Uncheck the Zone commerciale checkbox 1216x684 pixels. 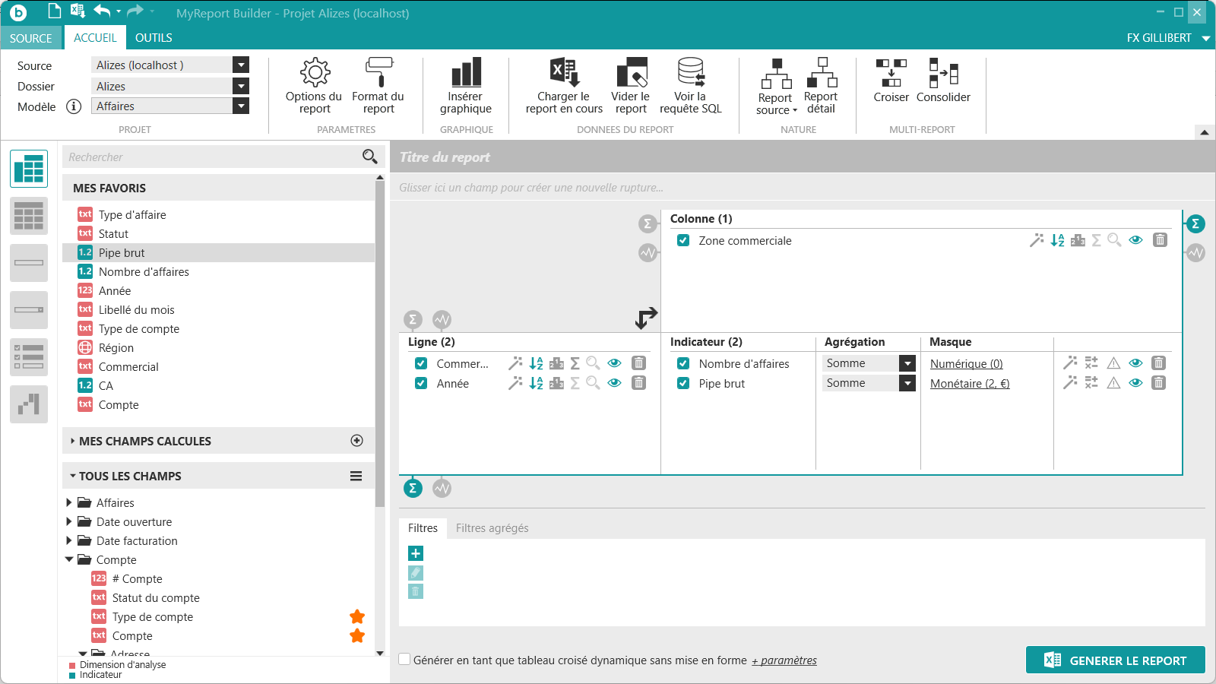[683, 240]
